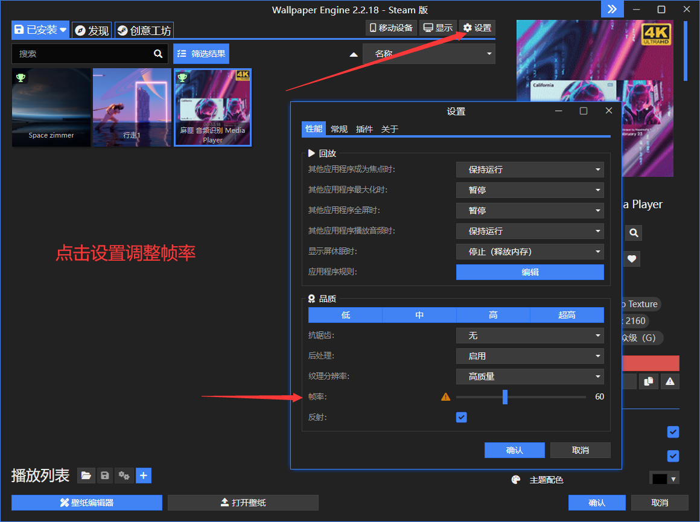Click the 壁纸编辑器 wallpaper editor button
Image resolution: width=700 pixels, height=522 pixels.
(x=87, y=502)
